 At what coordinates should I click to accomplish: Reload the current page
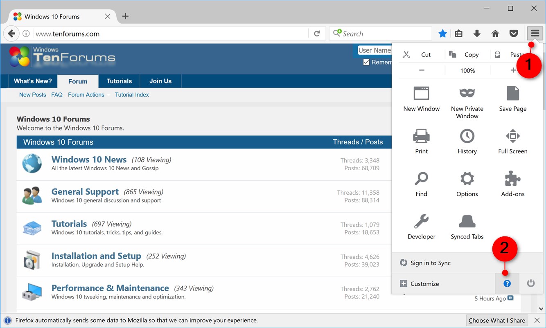click(x=317, y=34)
